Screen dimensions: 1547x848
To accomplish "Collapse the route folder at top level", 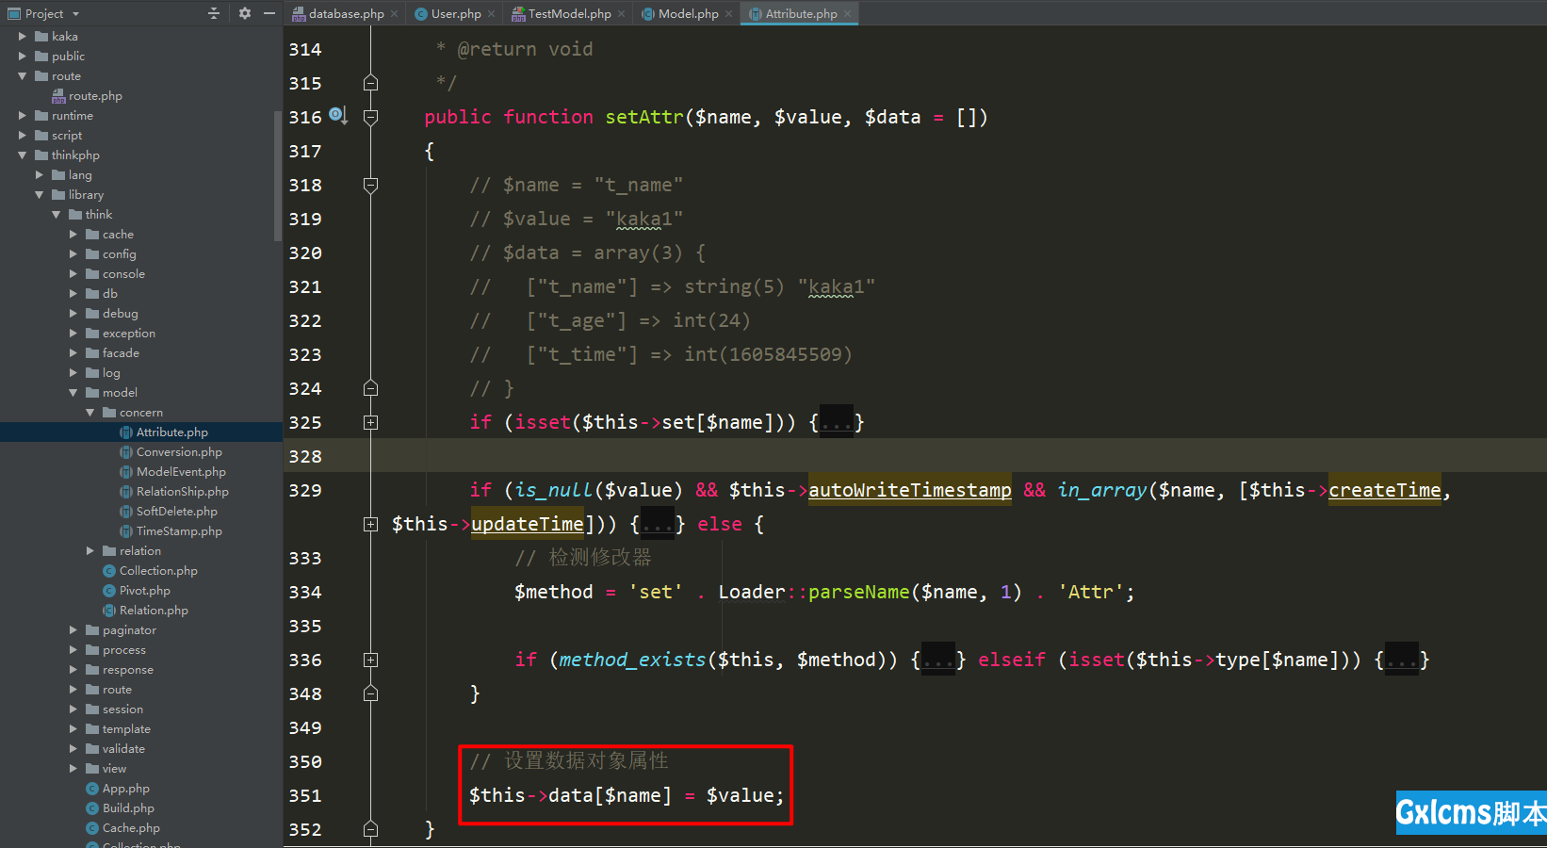I will [23, 76].
